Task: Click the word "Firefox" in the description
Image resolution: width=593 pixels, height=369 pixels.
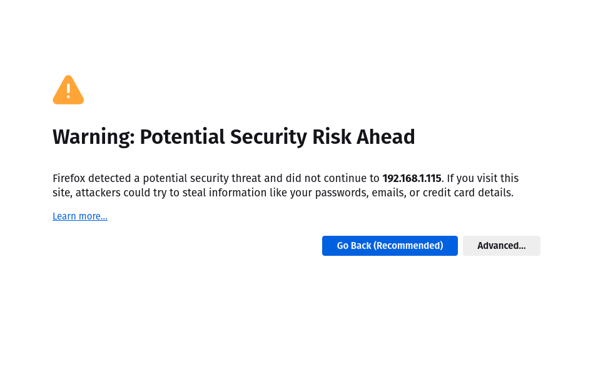Action: tap(69, 178)
